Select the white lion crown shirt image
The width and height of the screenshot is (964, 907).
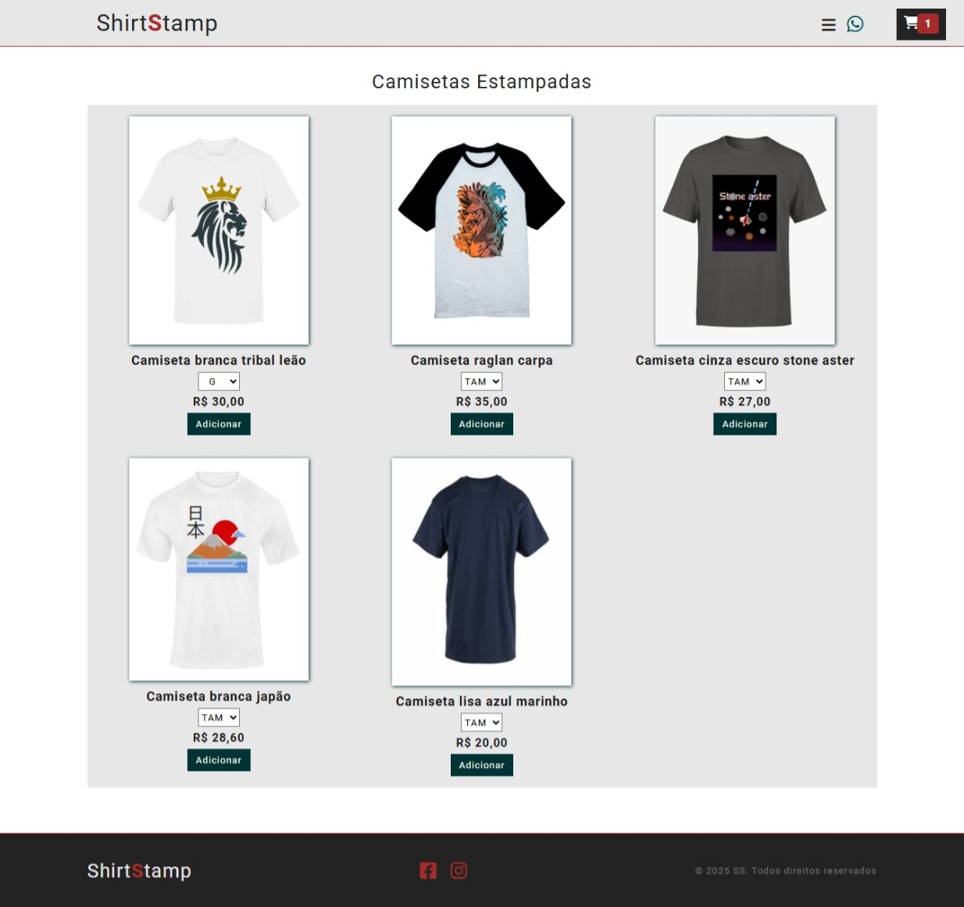point(219,230)
